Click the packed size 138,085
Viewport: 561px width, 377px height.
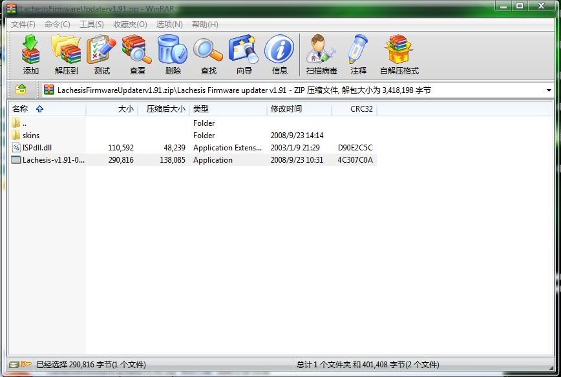point(173,159)
